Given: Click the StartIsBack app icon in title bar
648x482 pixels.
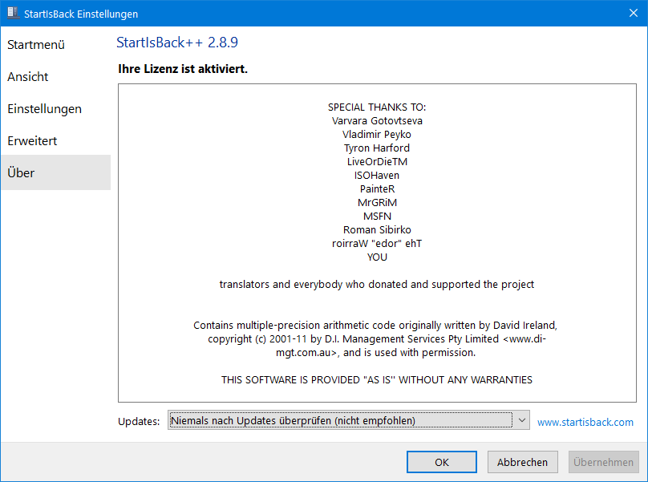Looking at the screenshot, I should 13,13.
